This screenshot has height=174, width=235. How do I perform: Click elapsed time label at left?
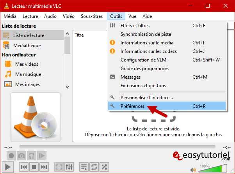tap(8, 148)
